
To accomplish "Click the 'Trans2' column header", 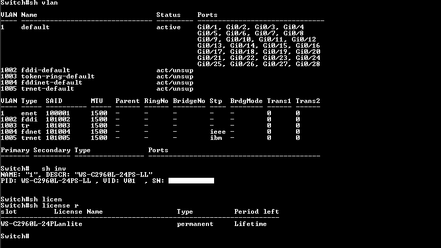I will coord(308,101).
